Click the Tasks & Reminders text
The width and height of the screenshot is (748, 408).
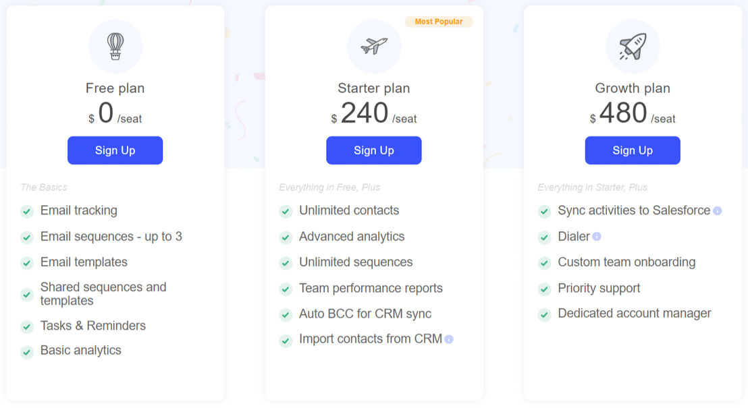coord(93,326)
